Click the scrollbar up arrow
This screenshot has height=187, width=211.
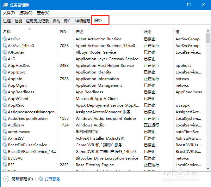click(208, 31)
